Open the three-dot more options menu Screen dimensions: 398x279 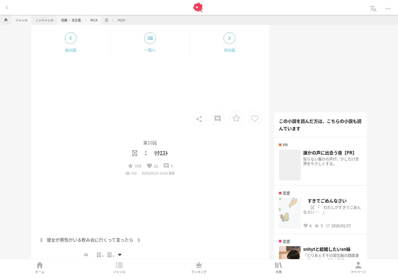(x=388, y=9)
